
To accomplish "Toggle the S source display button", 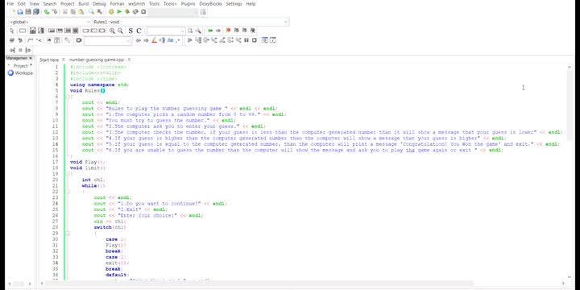I will click(x=130, y=31).
